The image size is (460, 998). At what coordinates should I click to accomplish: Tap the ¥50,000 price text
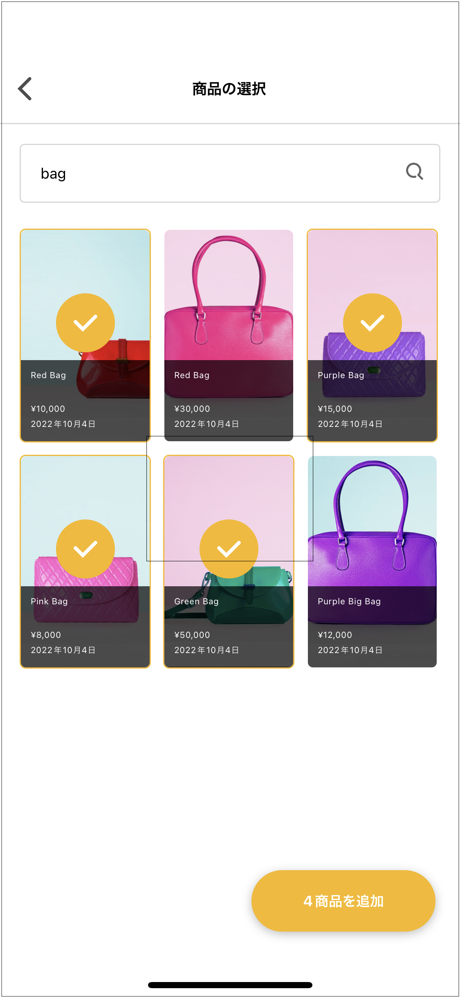192,635
